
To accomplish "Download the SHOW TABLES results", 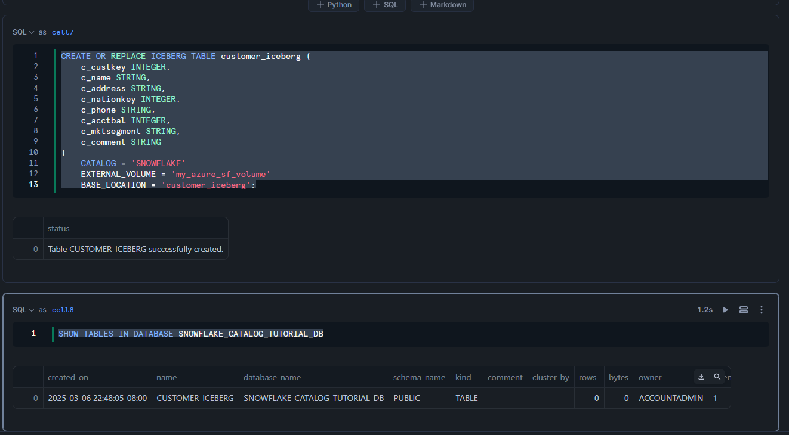I will 701,377.
